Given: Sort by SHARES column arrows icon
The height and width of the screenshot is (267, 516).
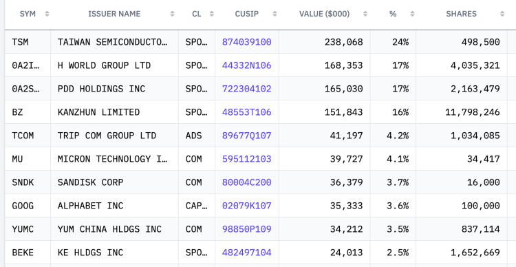Looking at the screenshot, I should click(x=502, y=14).
